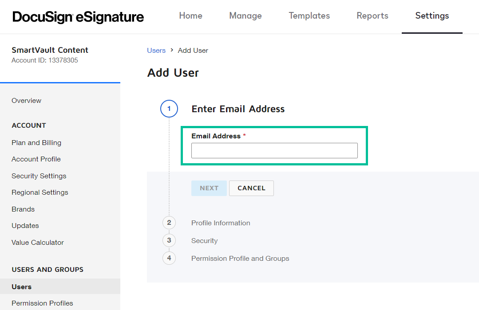Screen dimensions: 479x310
Task: Click the NEXT button
Action: [209, 188]
